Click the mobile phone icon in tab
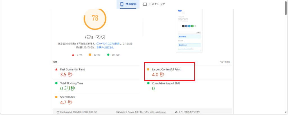288x115 pixels. click(x=122, y=4)
